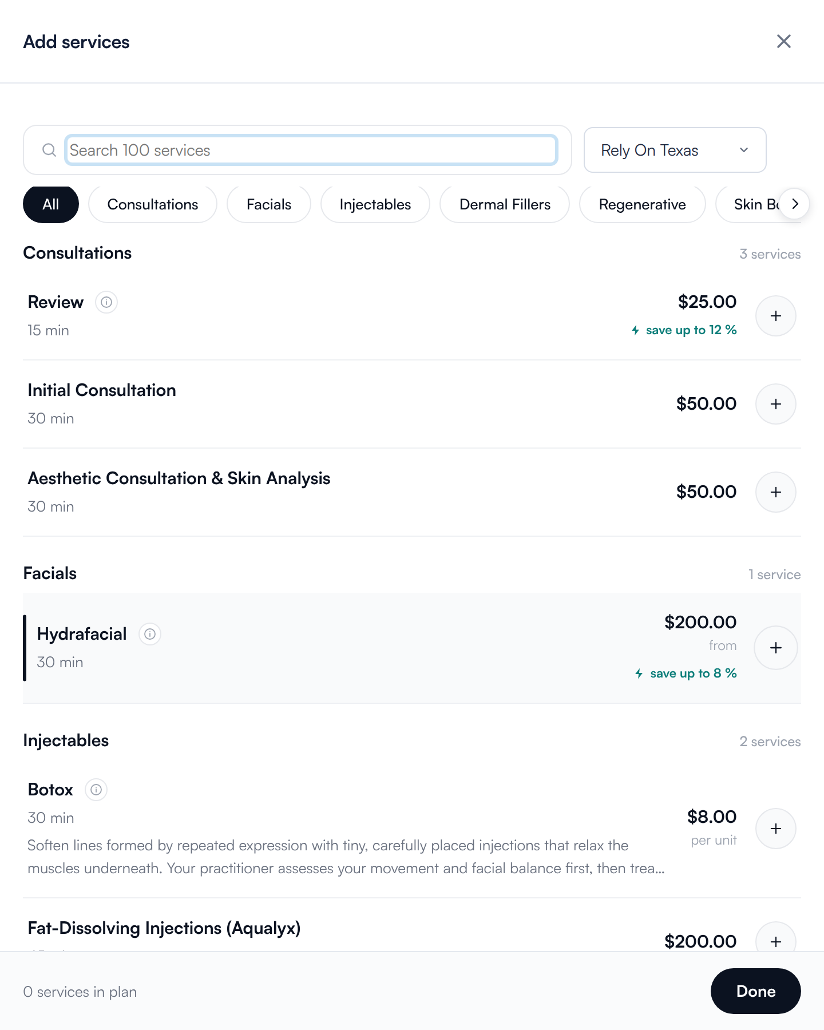Show the Dermal Fillers category
The width and height of the screenshot is (824, 1030).
point(505,204)
